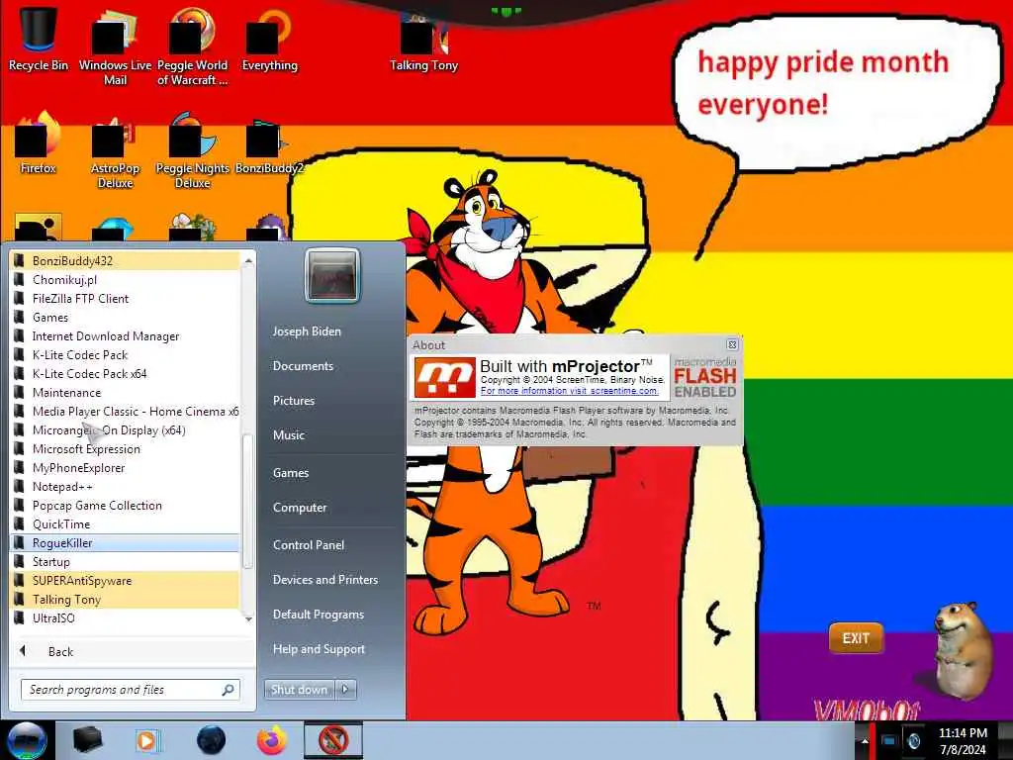Expand the MyPhoneExplorer folder
The width and height of the screenshot is (1013, 760).
[x=126, y=468]
